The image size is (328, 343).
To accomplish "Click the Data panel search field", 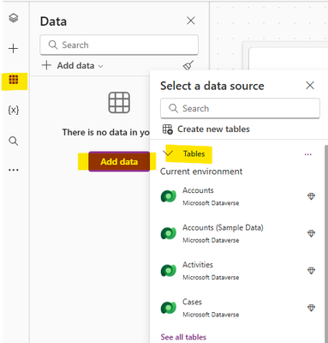I will [119, 45].
